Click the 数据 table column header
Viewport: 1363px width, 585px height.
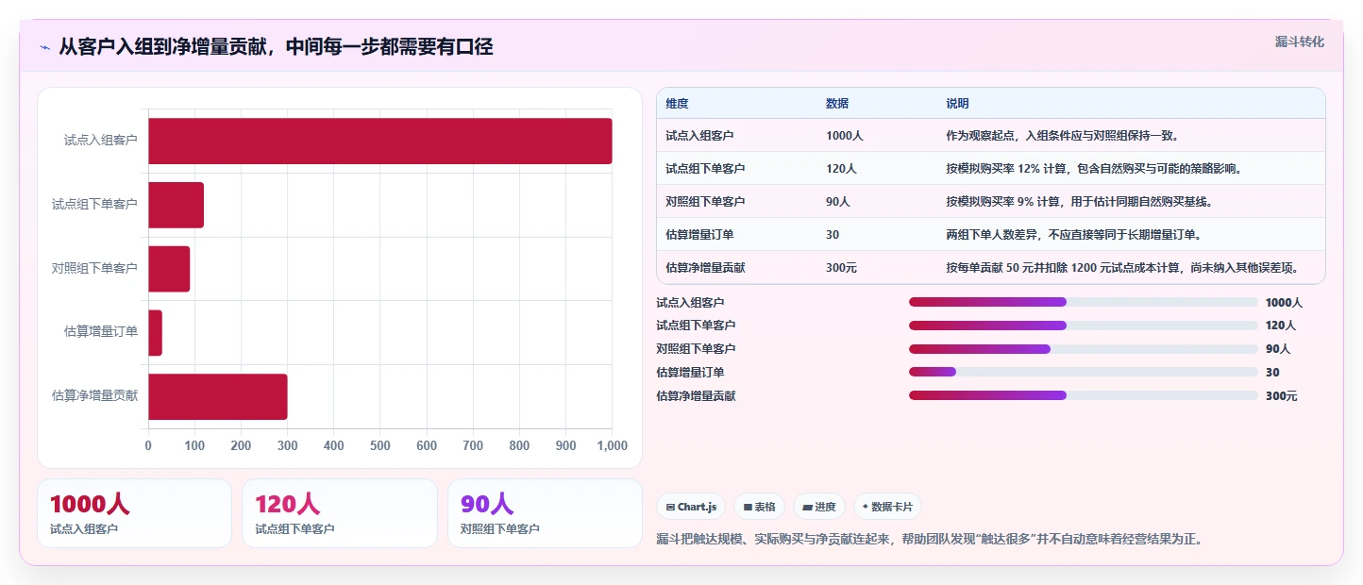[x=837, y=104]
